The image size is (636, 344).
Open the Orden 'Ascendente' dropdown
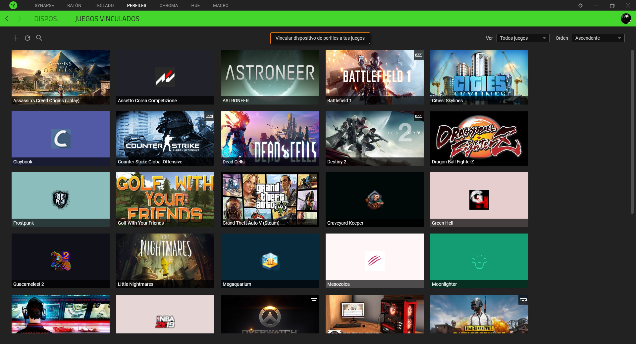pyautogui.click(x=598, y=38)
